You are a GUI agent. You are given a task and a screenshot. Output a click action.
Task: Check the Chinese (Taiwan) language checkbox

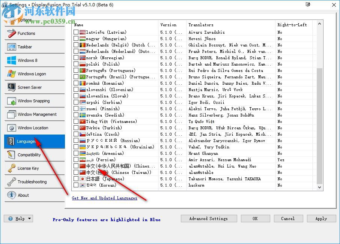click(76, 172)
